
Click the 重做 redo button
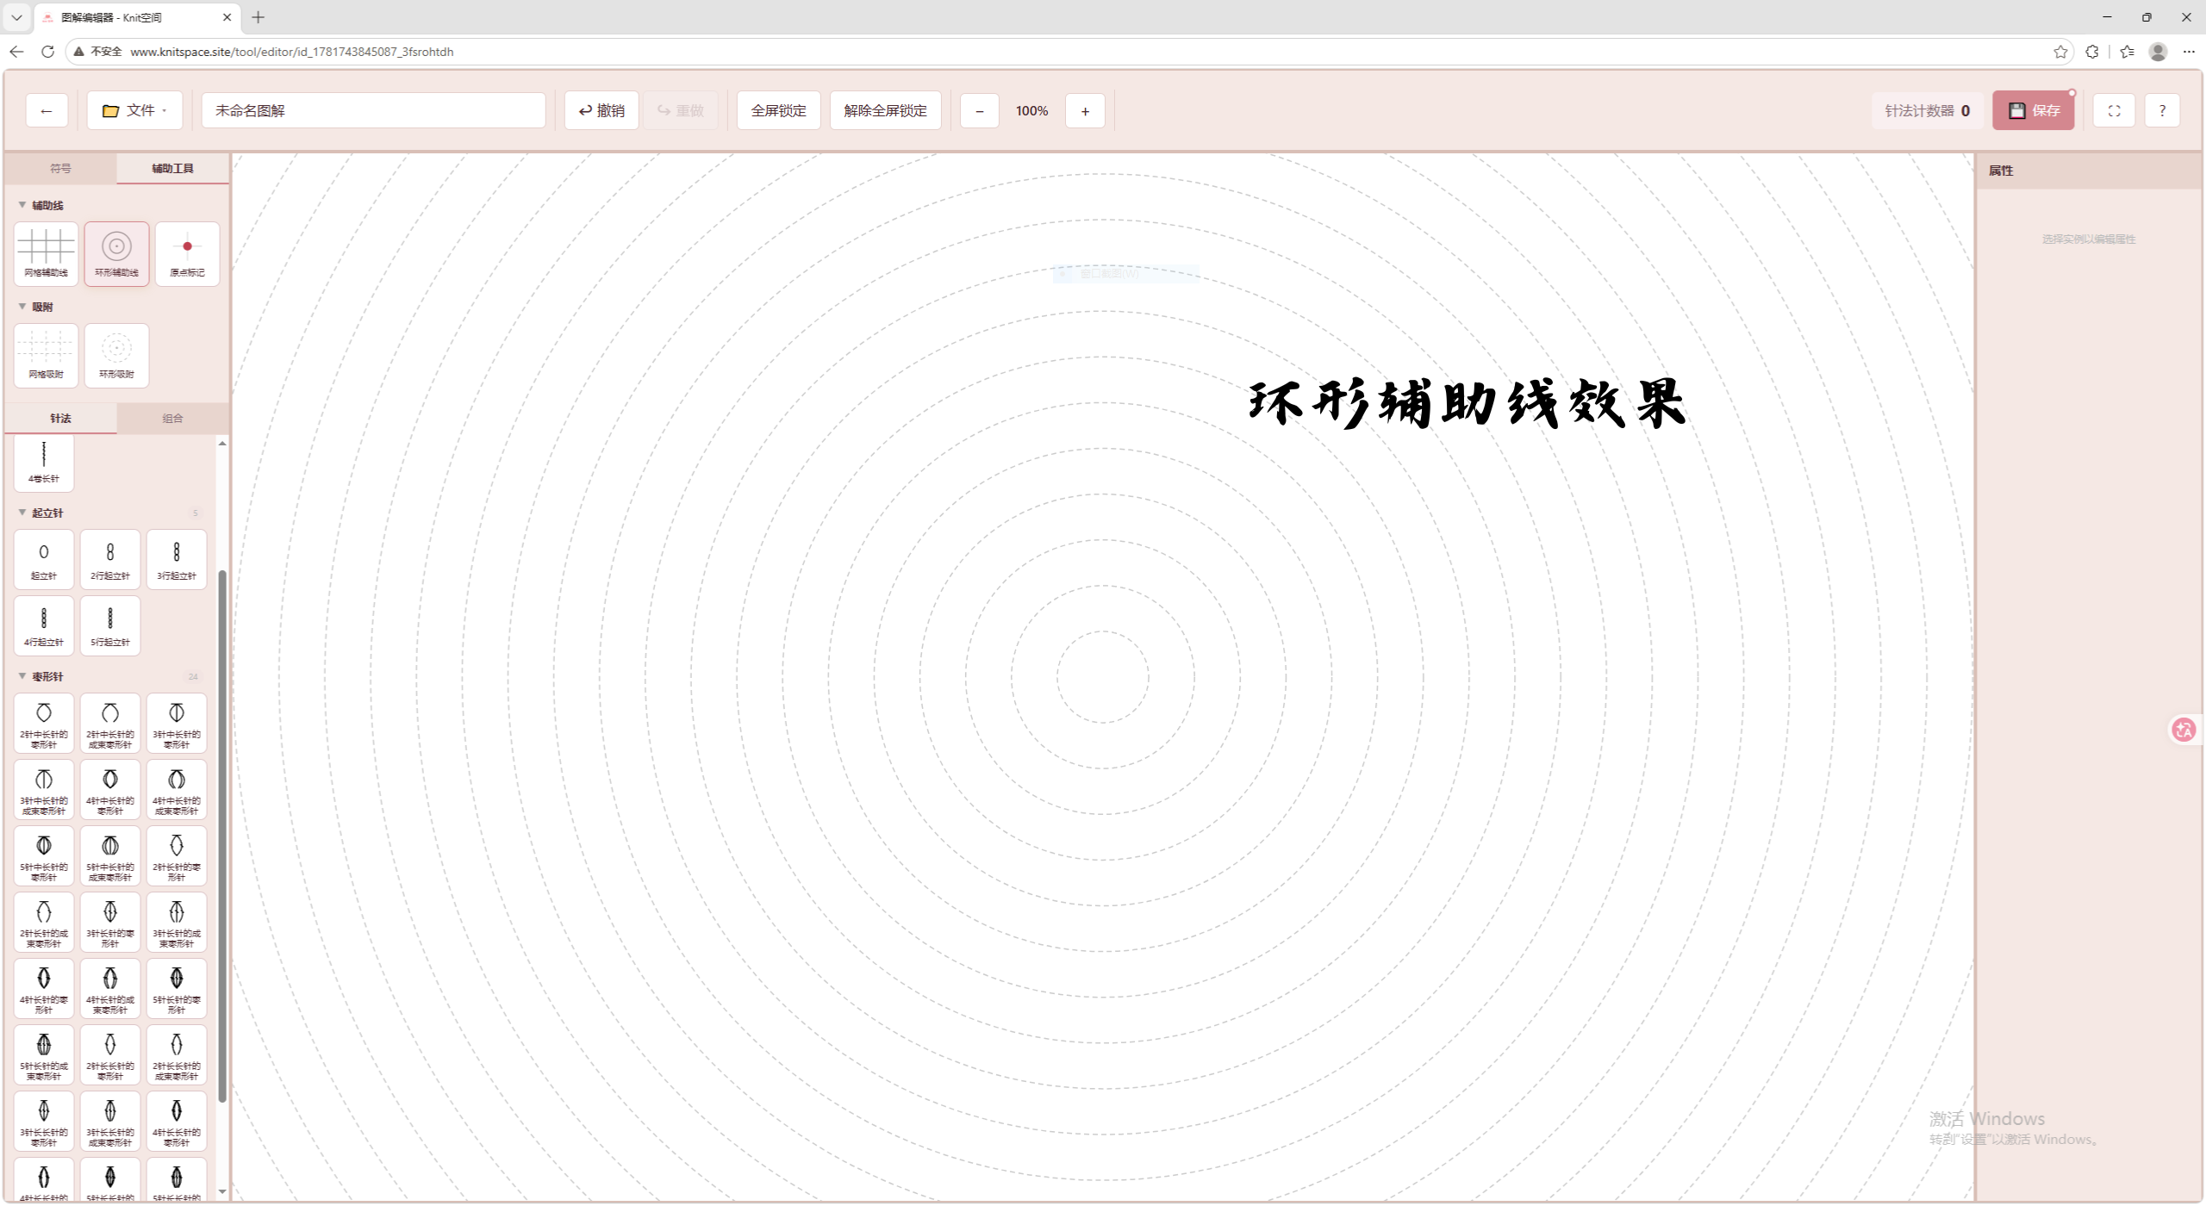tap(681, 110)
